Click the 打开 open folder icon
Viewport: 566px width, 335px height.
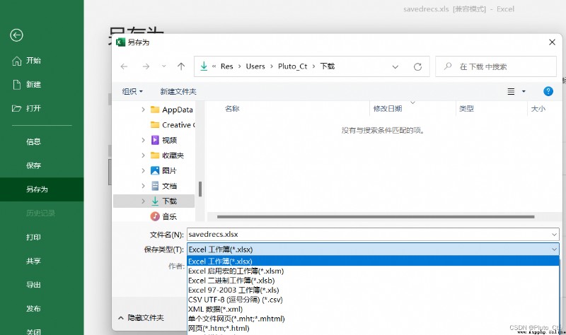coord(16,108)
